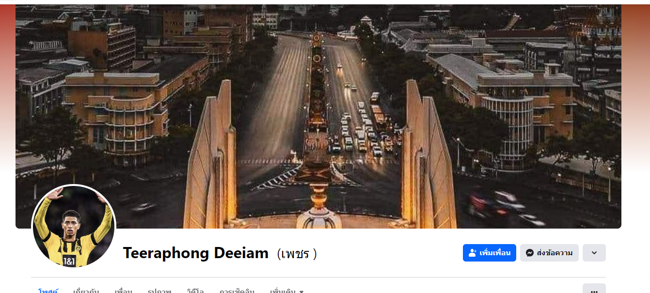Select the รูปภาพ tab

coord(159,291)
